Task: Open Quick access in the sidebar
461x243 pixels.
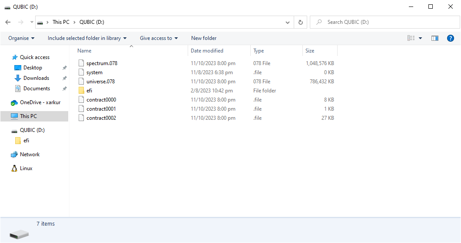Action: click(35, 57)
